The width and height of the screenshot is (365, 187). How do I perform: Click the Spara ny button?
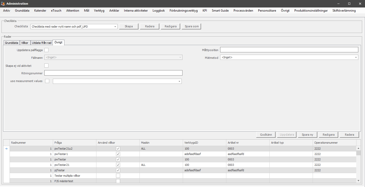pos(307,135)
